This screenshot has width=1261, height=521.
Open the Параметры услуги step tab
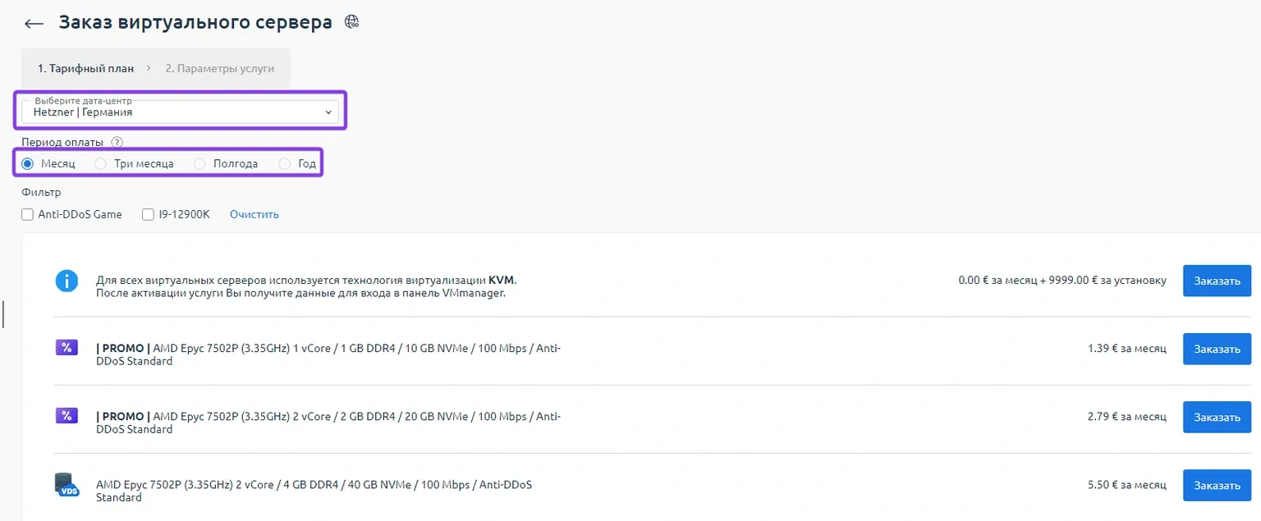[219, 69]
